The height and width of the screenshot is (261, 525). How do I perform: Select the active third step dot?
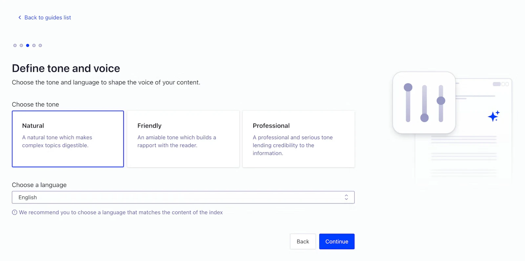28,46
